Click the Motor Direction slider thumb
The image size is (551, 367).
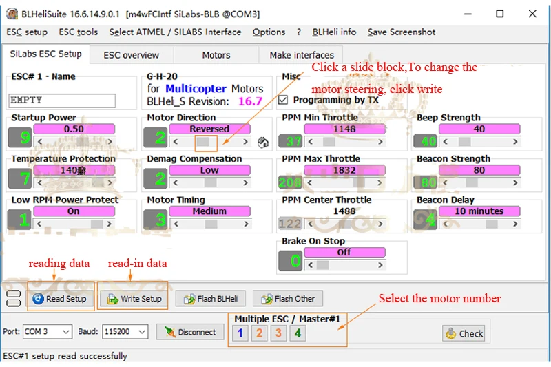pyautogui.click(x=202, y=142)
